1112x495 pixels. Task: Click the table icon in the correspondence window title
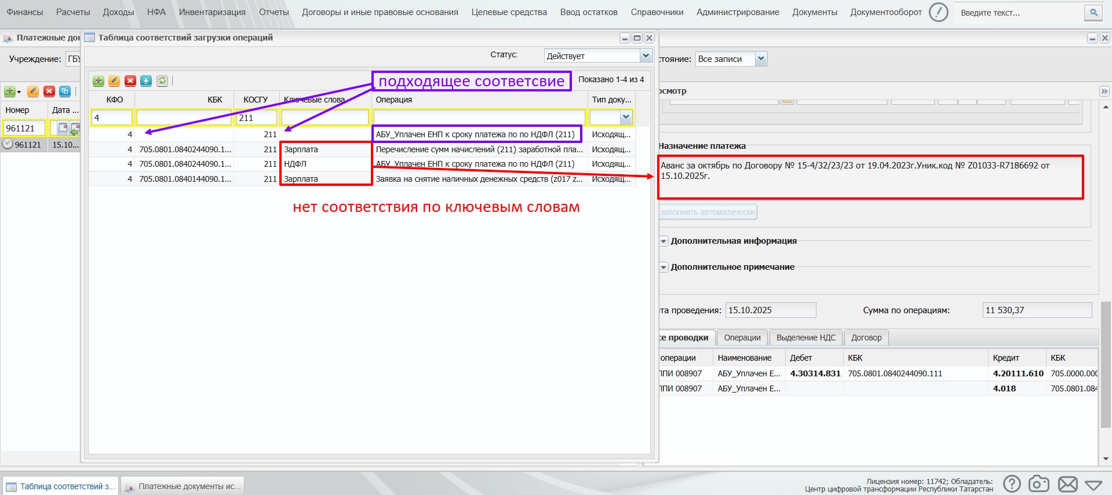(90, 38)
